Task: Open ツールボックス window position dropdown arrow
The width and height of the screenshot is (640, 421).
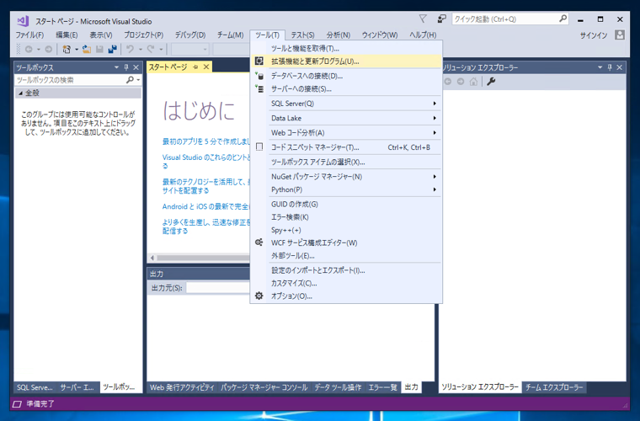Action: (116, 67)
